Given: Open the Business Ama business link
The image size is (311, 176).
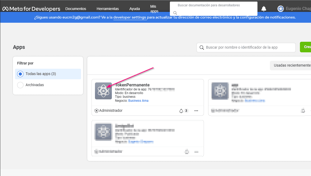Looking at the screenshot, I should pos(138,101).
